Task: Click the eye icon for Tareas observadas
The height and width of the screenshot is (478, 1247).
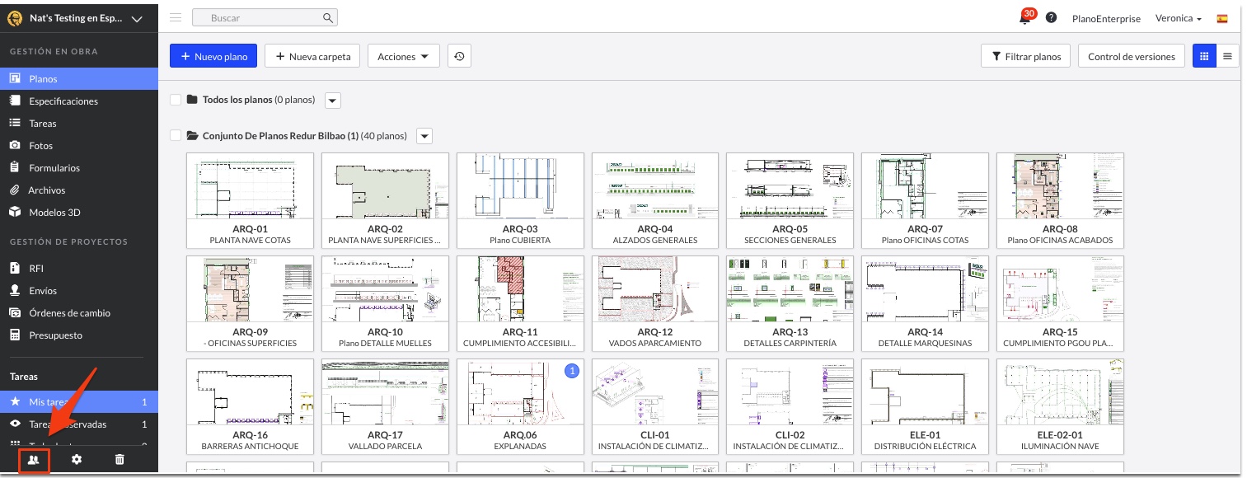Action: coord(14,424)
